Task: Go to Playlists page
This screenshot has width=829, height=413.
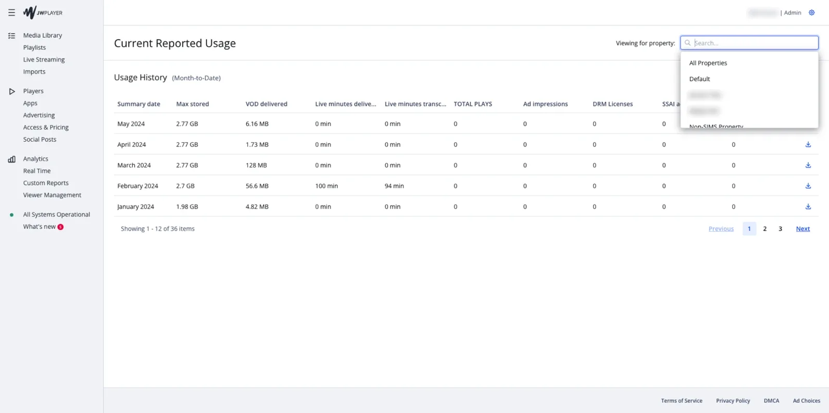Action: pos(34,48)
